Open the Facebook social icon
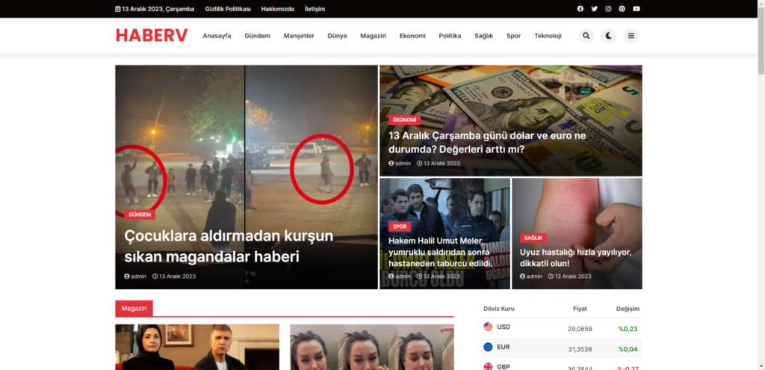The height and width of the screenshot is (370, 765). [x=580, y=9]
